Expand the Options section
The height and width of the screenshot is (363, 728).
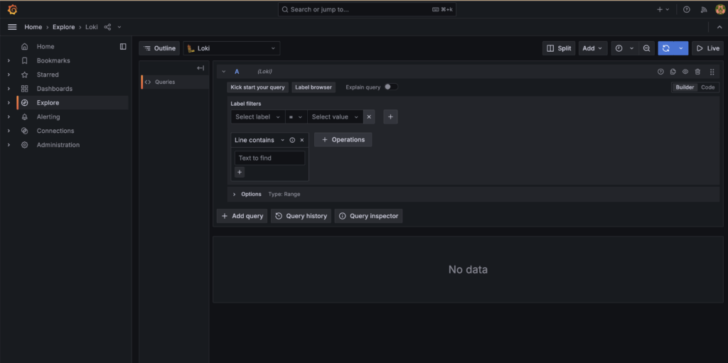pyautogui.click(x=235, y=194)
